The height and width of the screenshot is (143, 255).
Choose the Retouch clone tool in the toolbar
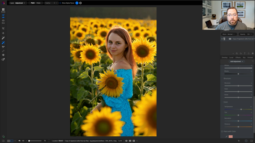click(x=3, y=51)
